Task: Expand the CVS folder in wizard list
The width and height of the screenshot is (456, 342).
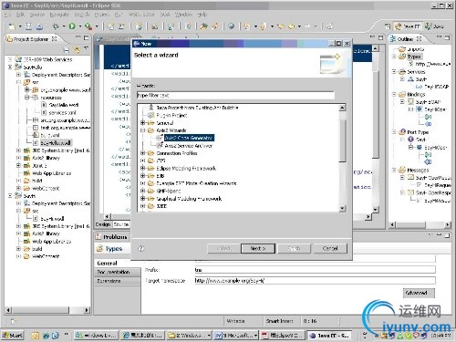Action: click(142, 161)
